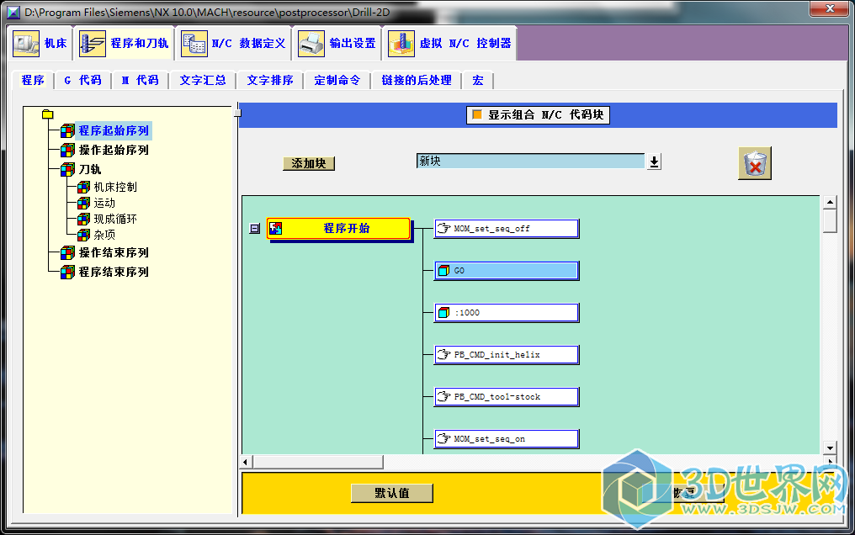Click the hand icon on MOM_set_seq_off
Viewport: 855px width, 535px height.
click(443, 228)
